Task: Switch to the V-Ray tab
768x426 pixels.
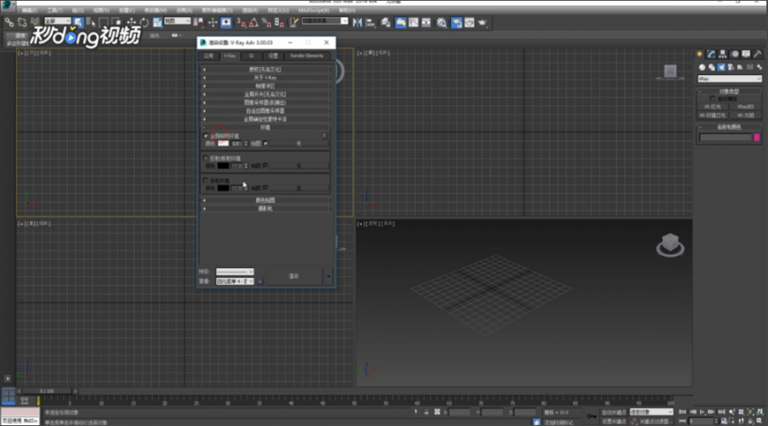Action: (x=230, y=56)
